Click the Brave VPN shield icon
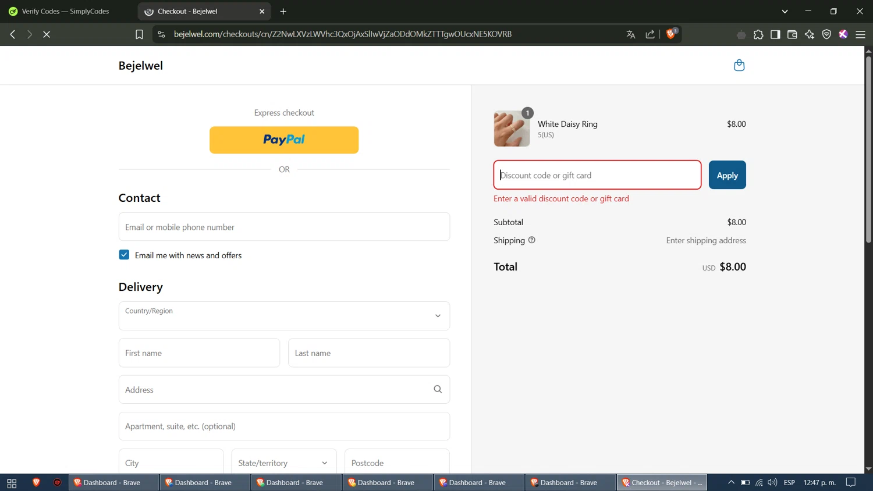This screenshot has width=873, height=491. [x=826, y=34]
